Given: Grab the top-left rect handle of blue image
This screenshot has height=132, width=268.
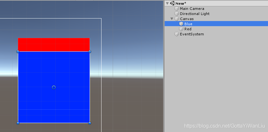Looking at the screenshot, I should [x=18, y=52].
